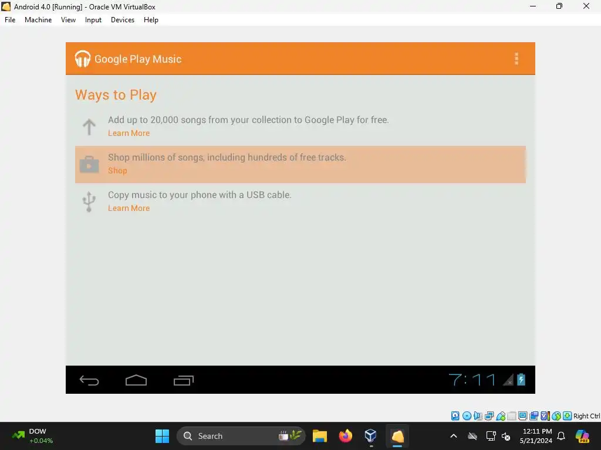Screen dimensions: 601x450
Task: Click the VirtualBox hard disk status icon
Action: [455, 416]
